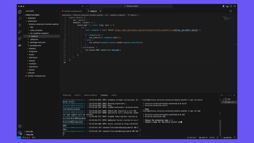Screen dimensions: 254x143
Task: Open the Extensions view
Action: (x=20, y=39)
